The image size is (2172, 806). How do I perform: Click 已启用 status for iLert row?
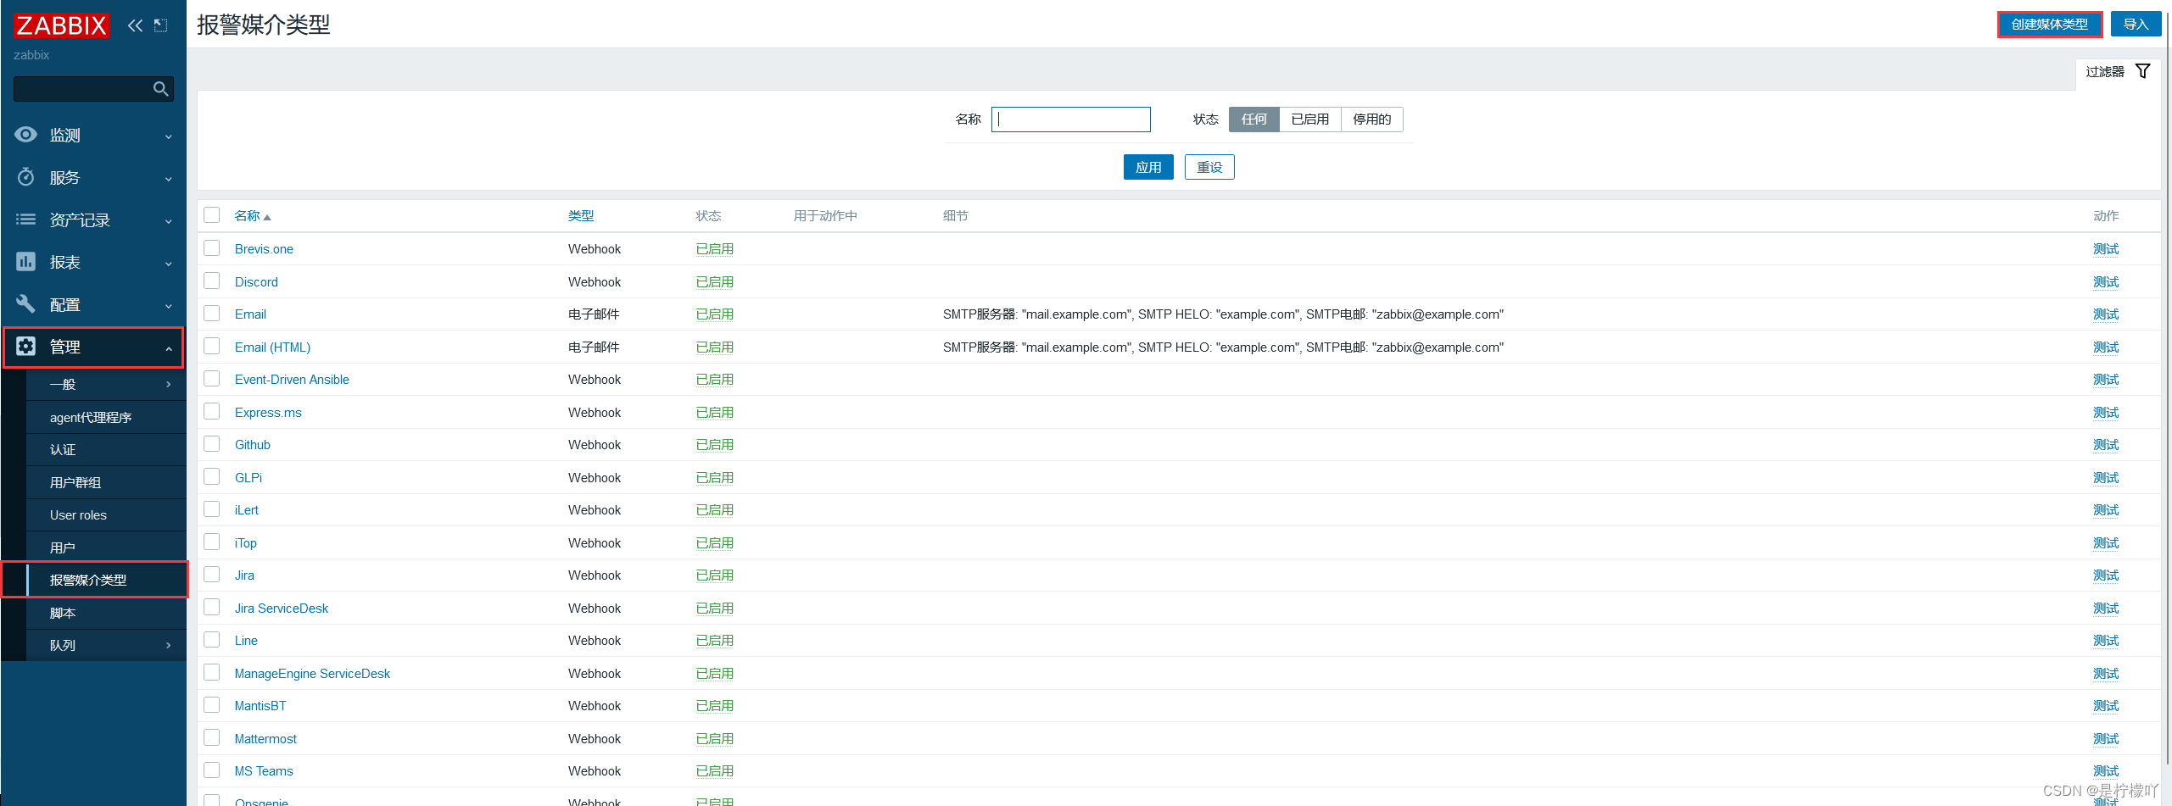click(x=714, y=510)
